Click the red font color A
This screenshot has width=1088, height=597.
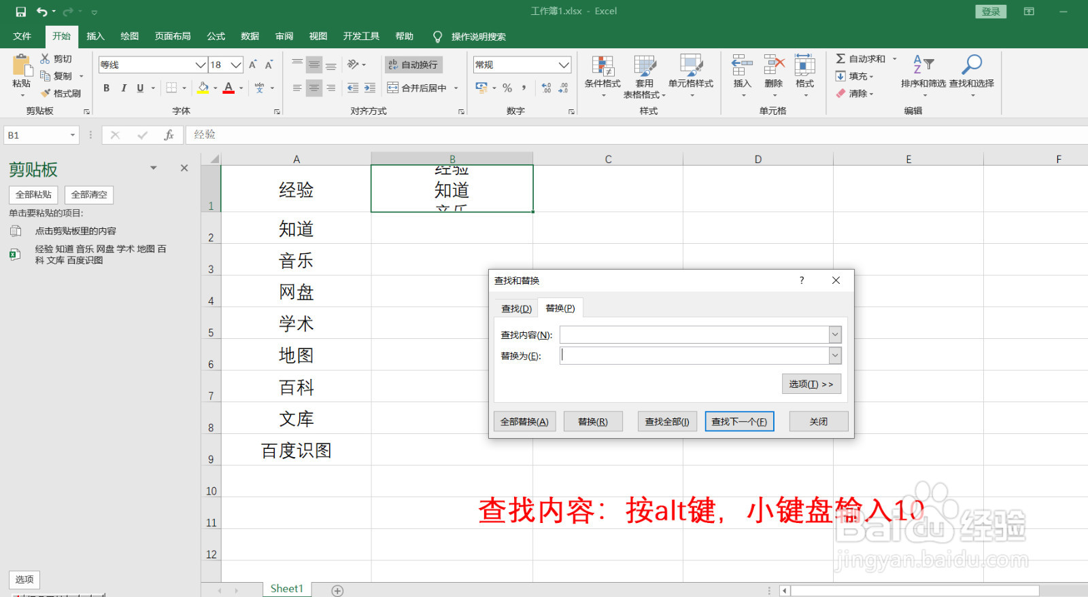tap(228, 88)
